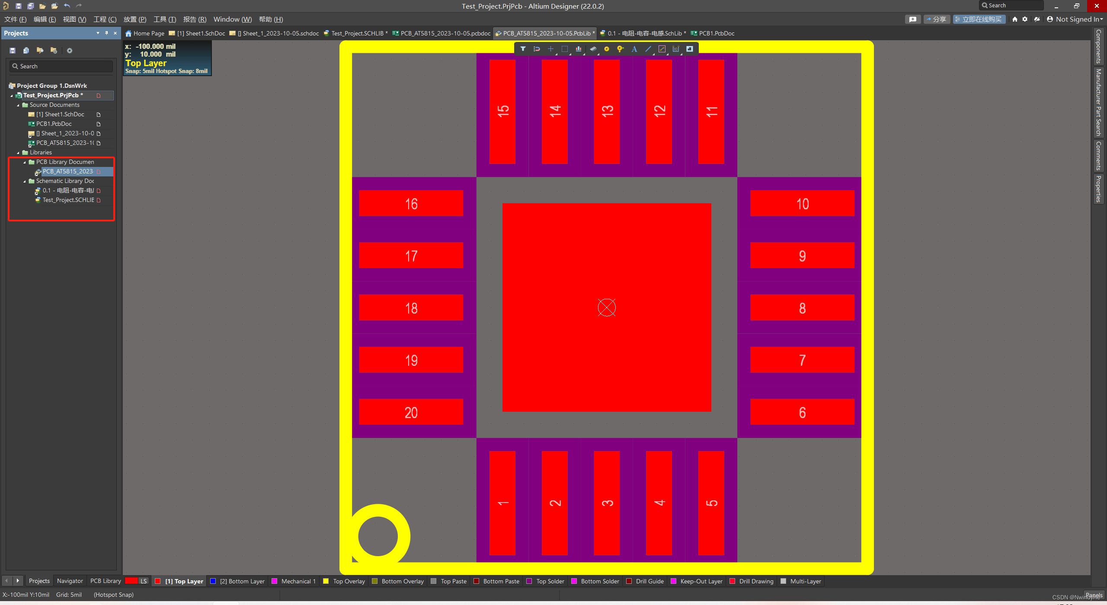Collapse the Source Documents folder

tap(18, 105)
